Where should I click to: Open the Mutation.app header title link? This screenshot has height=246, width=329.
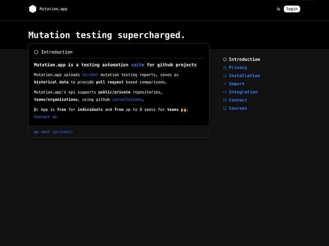[x=53, y=9]
